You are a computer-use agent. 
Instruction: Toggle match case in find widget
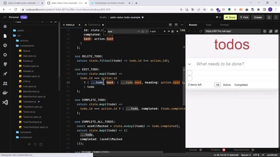point(139,31)
